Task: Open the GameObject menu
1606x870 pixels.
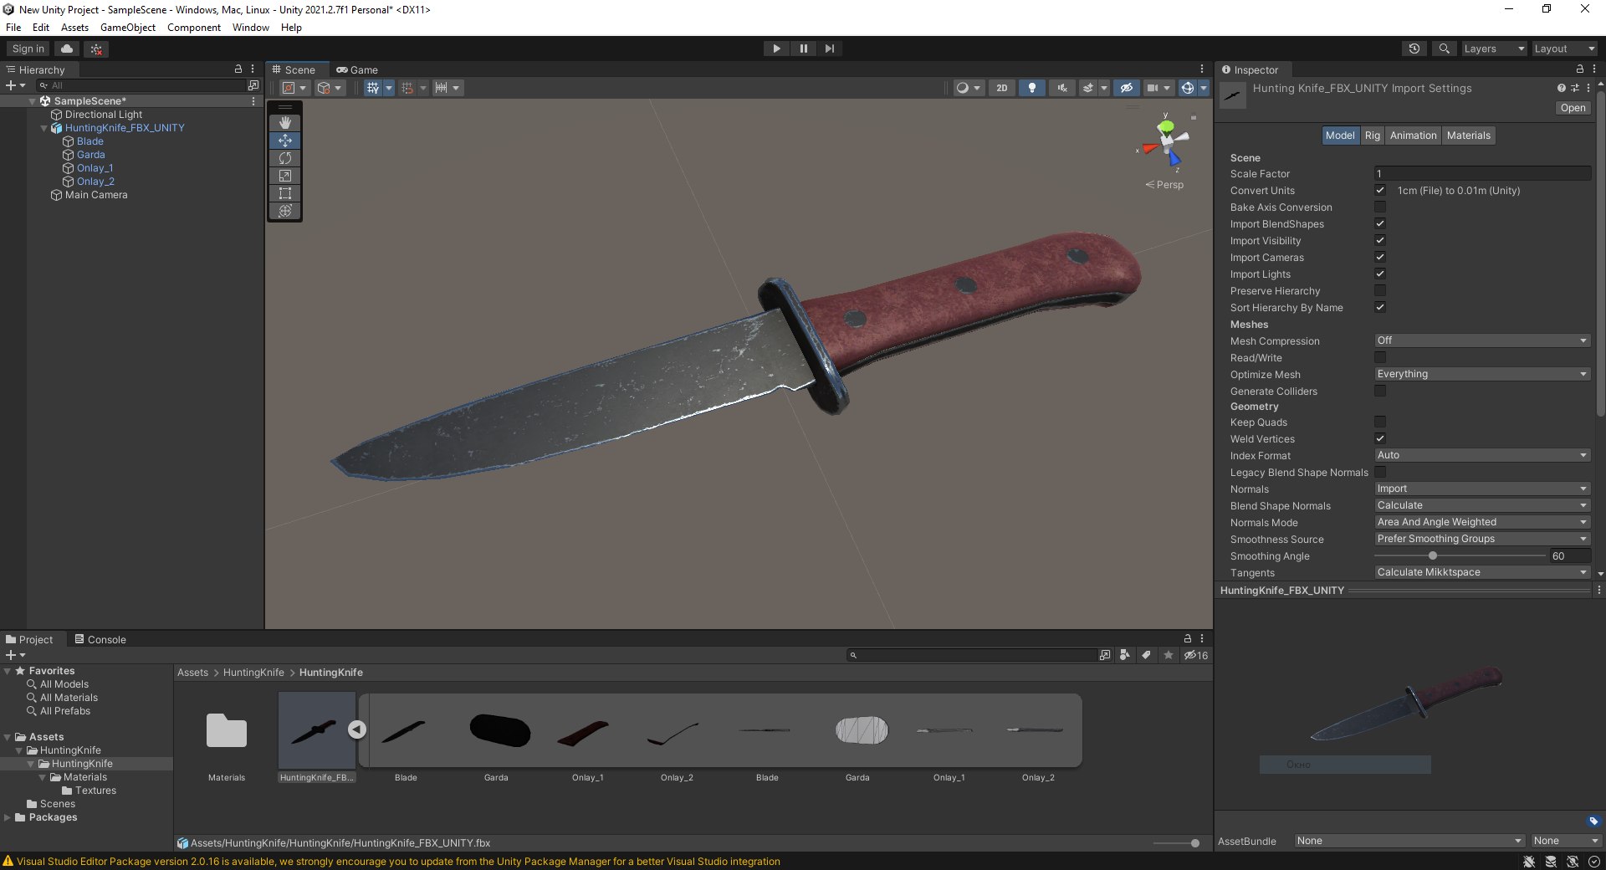Action: point(127,28)
